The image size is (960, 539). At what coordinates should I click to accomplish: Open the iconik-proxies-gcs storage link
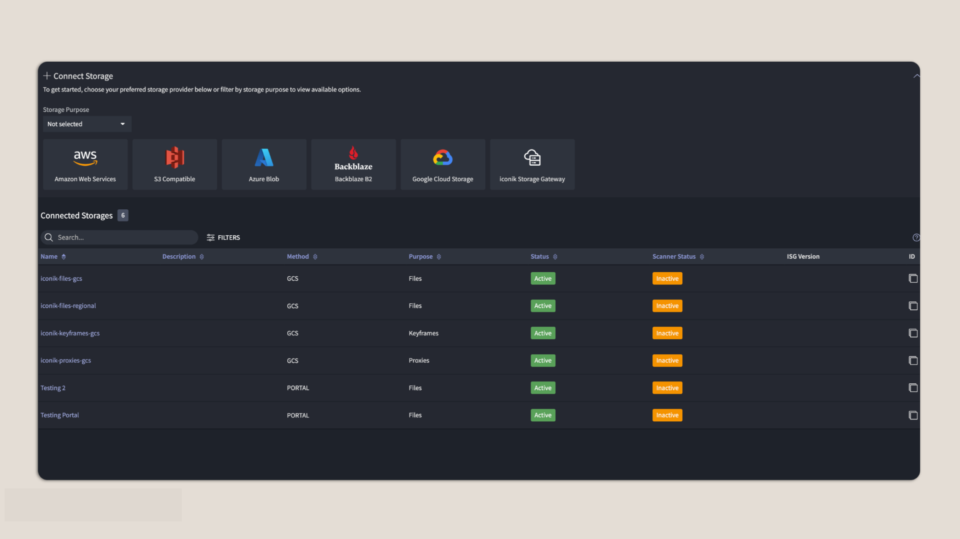coord(66,360)
